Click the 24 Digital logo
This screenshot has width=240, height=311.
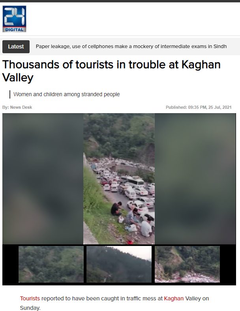[14, 19]
